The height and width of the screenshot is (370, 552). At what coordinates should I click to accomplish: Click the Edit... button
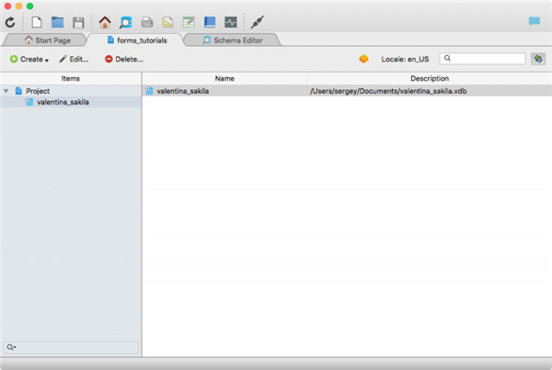74,59
